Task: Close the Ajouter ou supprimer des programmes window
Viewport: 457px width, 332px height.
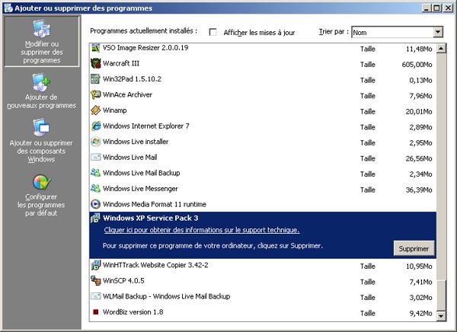Action: click(x=449, y=8)
